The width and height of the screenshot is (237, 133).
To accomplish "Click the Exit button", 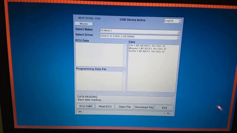I will tap(164, 108).
